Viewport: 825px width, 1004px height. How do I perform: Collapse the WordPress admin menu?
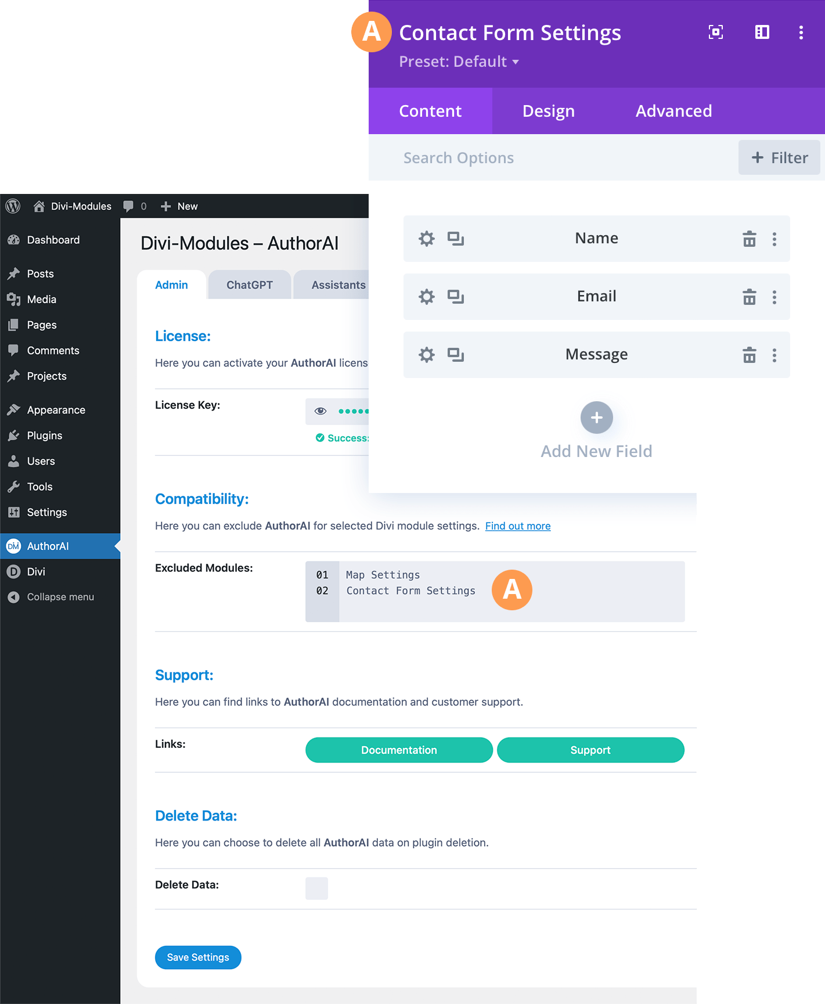60,597
